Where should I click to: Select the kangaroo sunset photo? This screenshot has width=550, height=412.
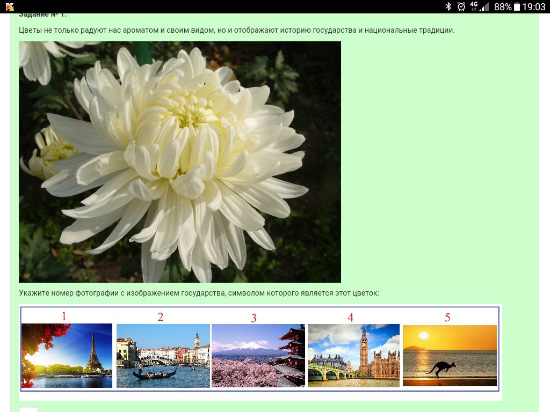(x=450, y=355)
